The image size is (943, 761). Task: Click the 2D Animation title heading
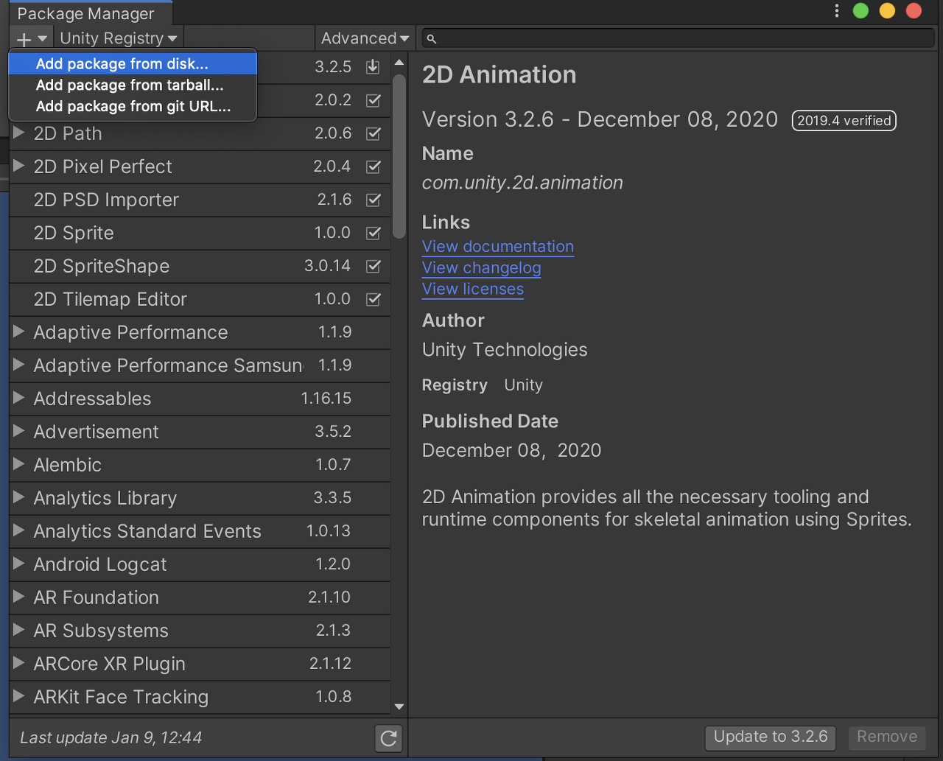click(x=499, y=74)
